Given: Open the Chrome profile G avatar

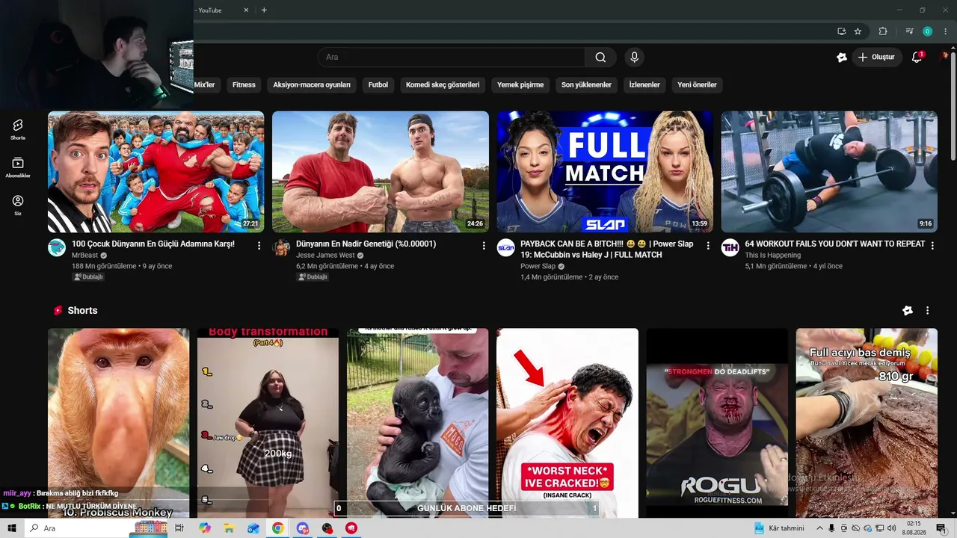Looking at the screenshot, I should [x=927, y=31].
